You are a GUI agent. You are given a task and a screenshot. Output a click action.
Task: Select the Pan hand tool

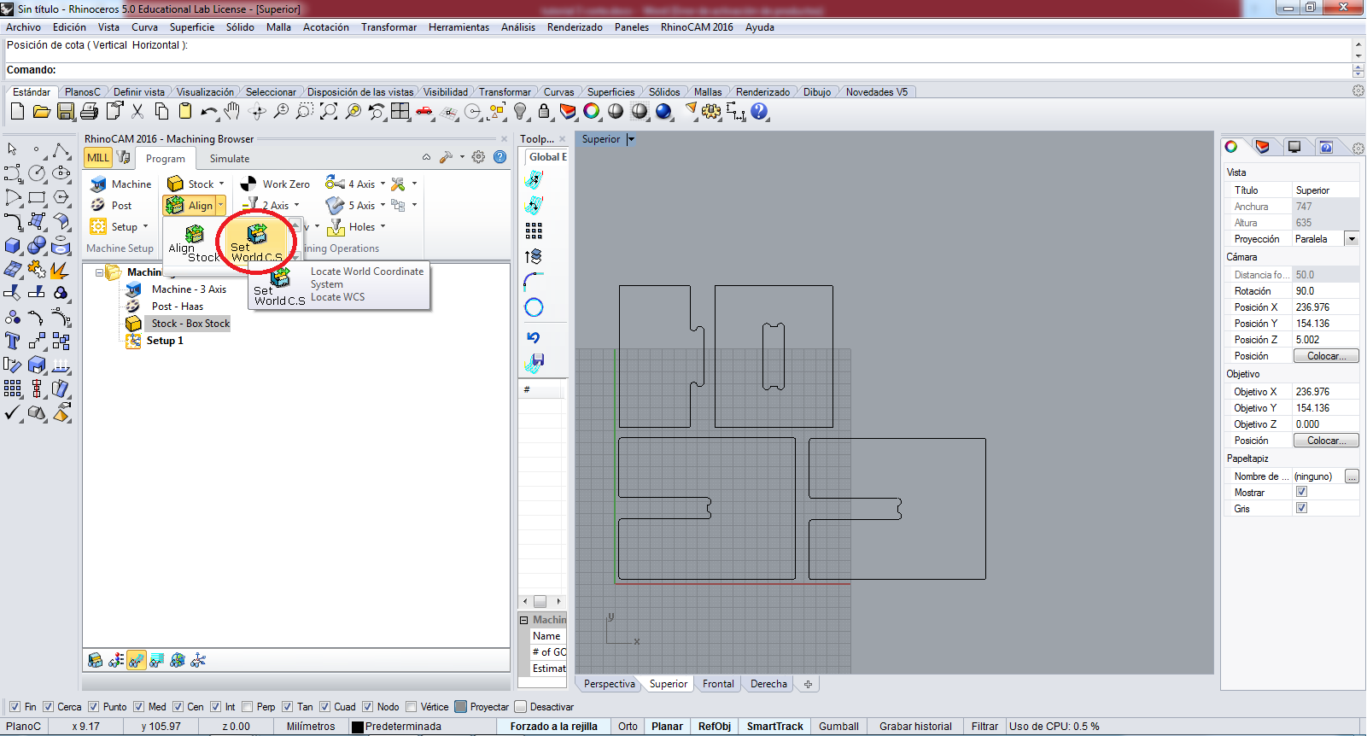232,112
